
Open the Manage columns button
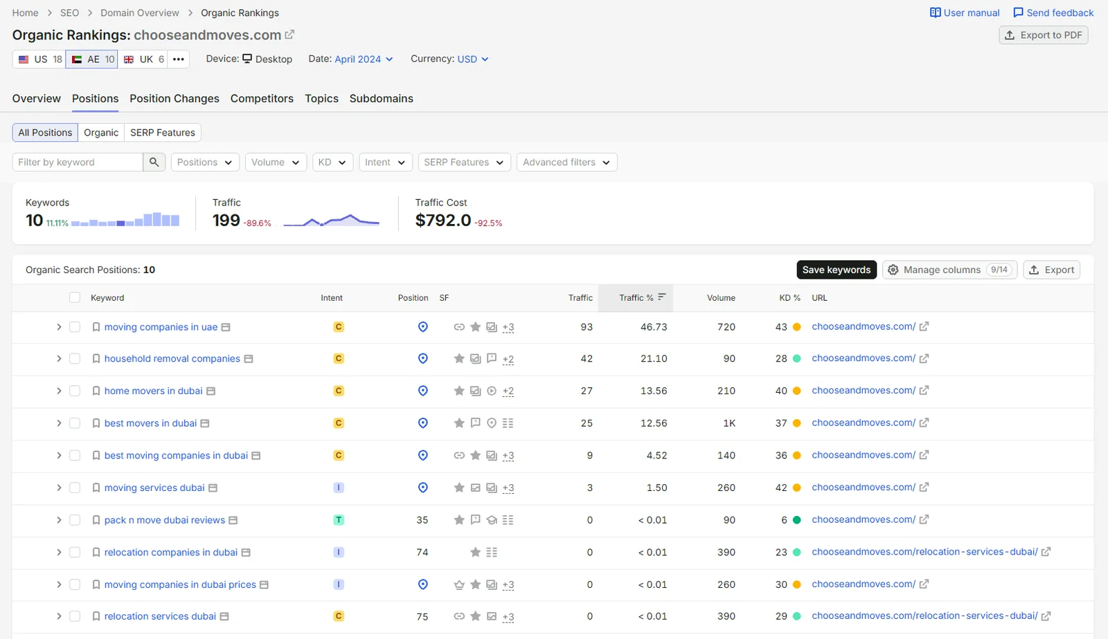949,270
